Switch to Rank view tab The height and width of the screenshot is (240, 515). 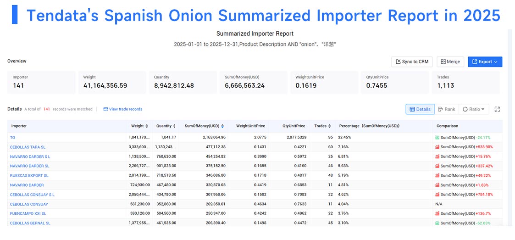click(x=447, y=109)
